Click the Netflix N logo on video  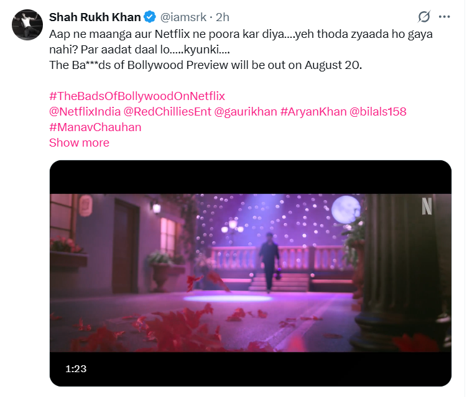(x=426, y=206)
